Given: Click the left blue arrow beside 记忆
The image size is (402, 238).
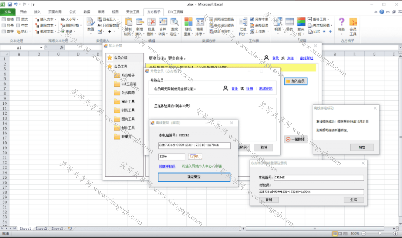Looking at the screenshot, I should [x=324, y=31].
